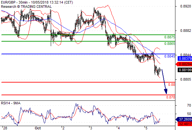Click the 28 date axis label

pyautogui.click(x=5, y=128)
